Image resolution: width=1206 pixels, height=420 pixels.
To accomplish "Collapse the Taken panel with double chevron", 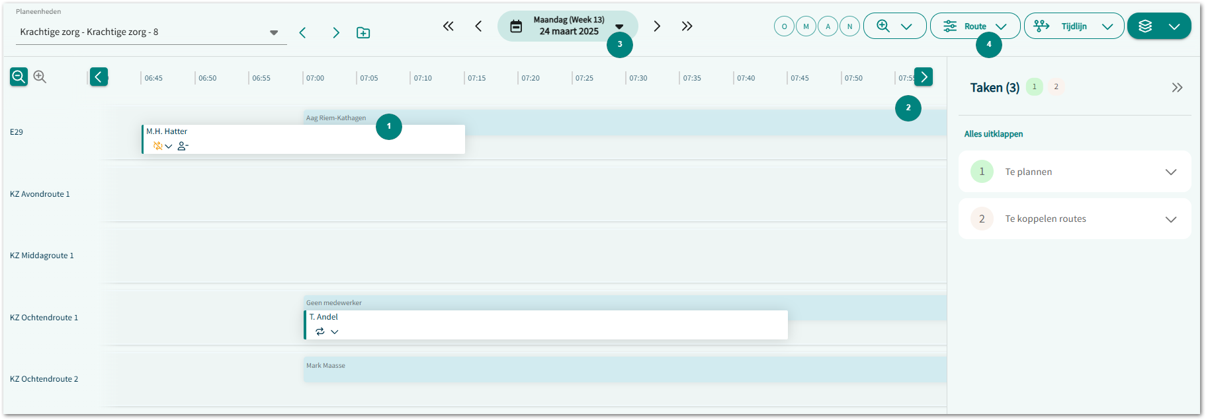I will tap(1177, 88).
